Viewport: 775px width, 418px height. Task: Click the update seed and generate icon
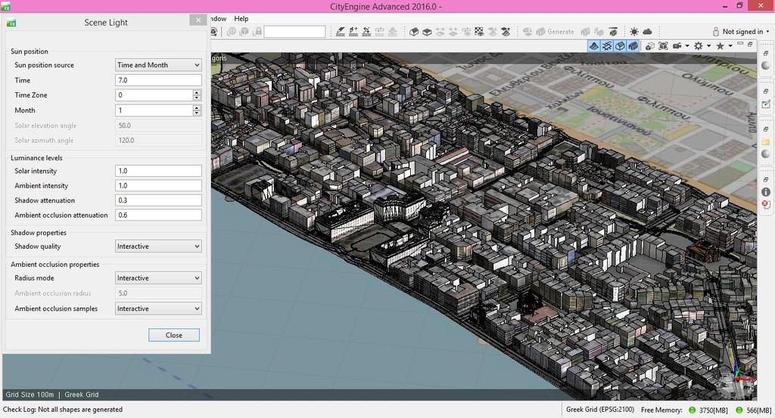(x=586, y=32)
